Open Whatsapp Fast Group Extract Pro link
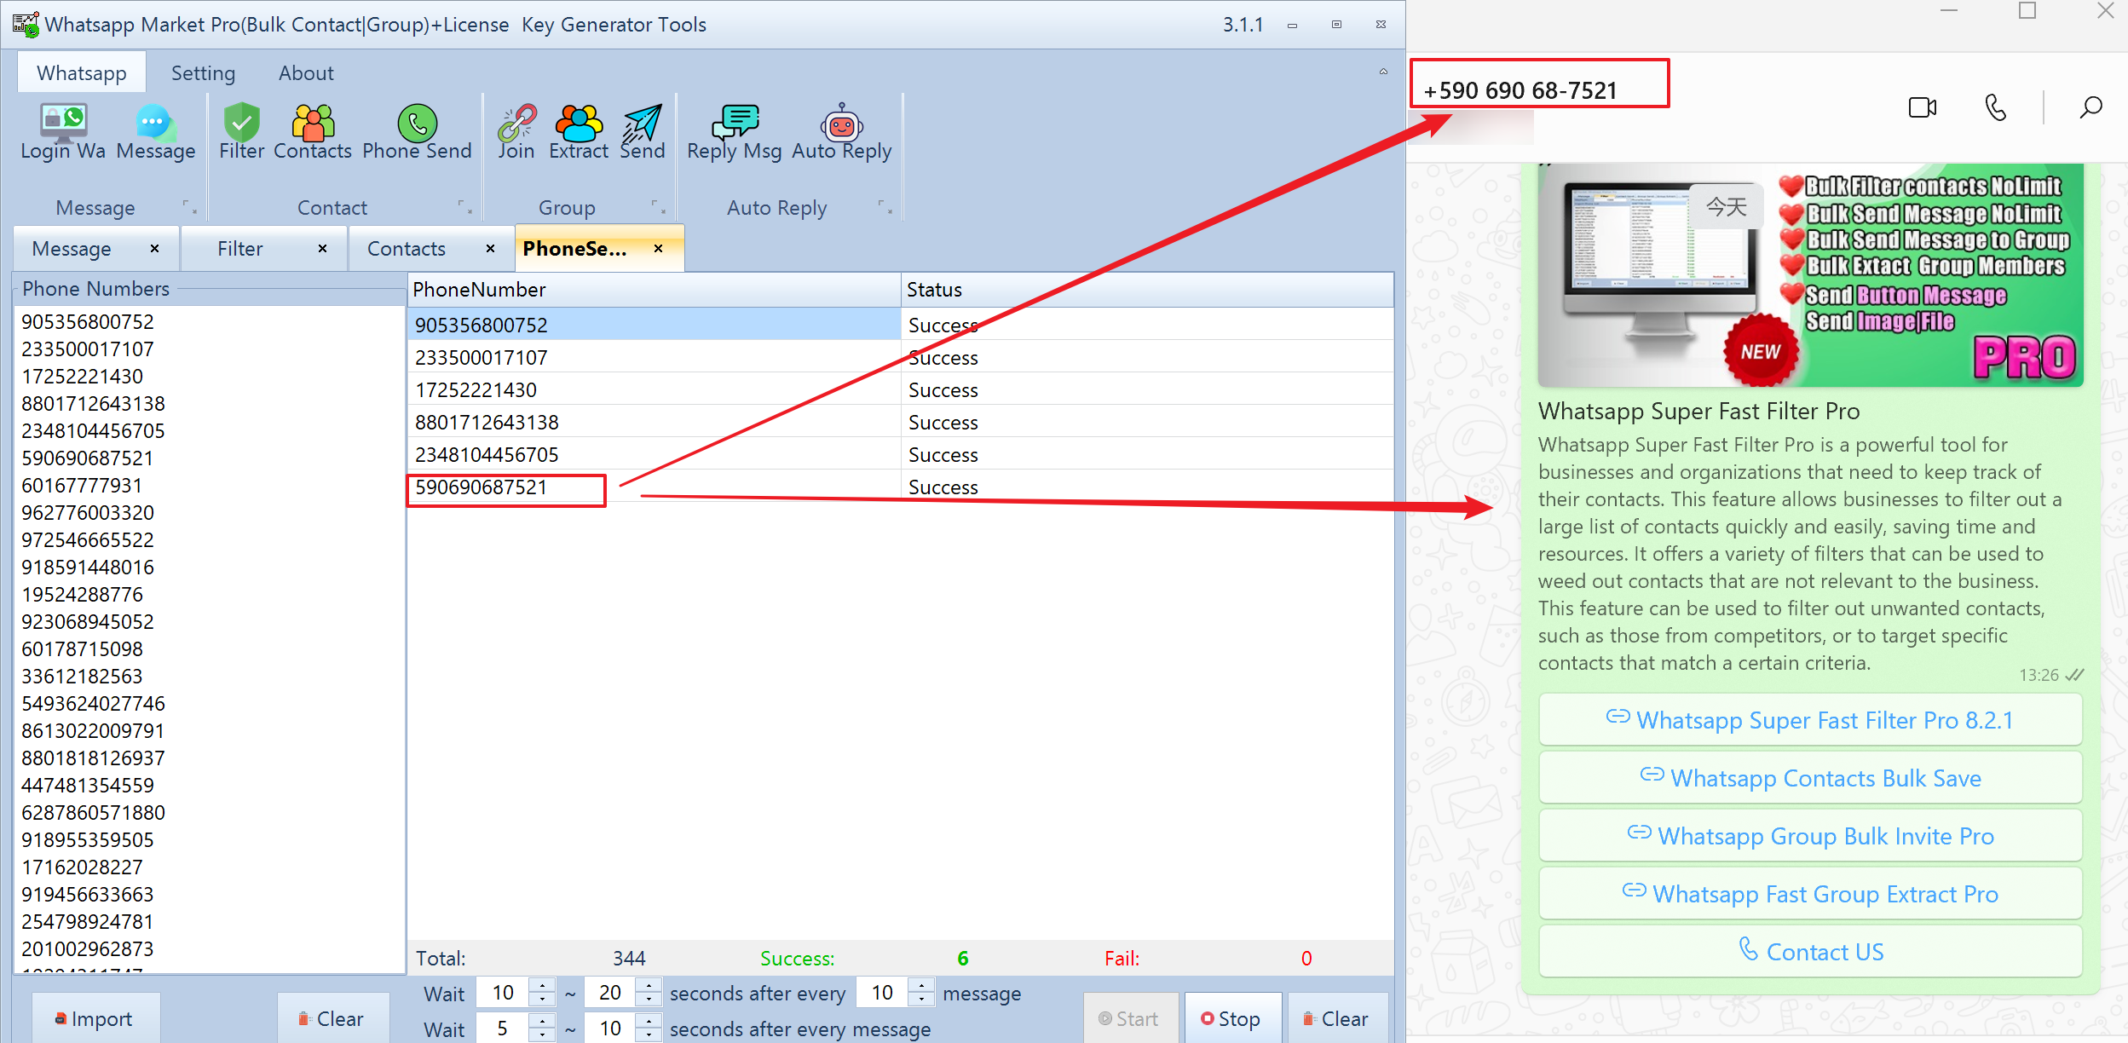Image resolution: width=2128 pixels, height=1043 pixels. pyautogui.click(x=1810, y=894)
